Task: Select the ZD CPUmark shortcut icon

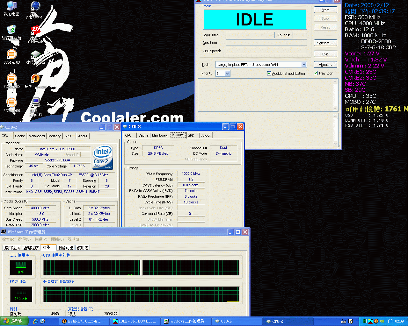Action: [x=35, y=34]
